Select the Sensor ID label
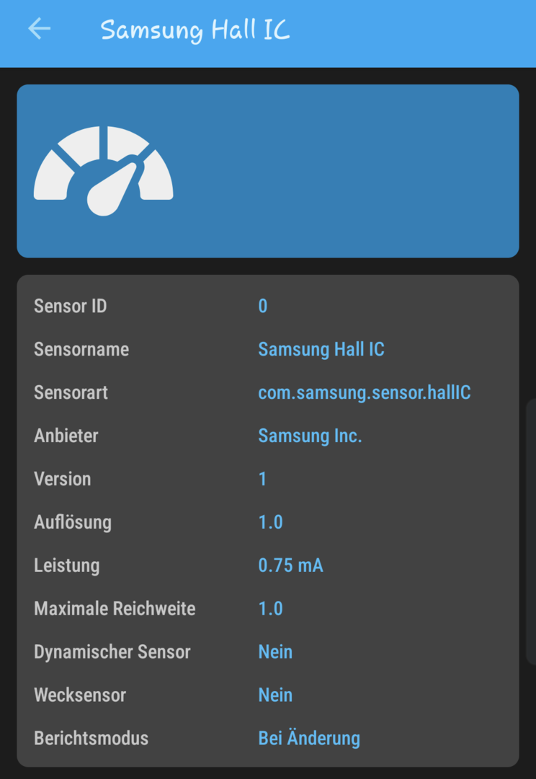 tap(70, 306)
